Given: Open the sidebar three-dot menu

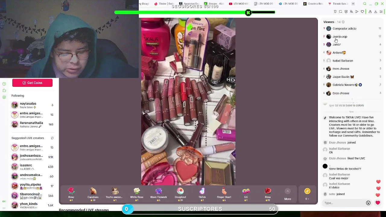Looking at the screenshot, I should (x=4, y=208).
